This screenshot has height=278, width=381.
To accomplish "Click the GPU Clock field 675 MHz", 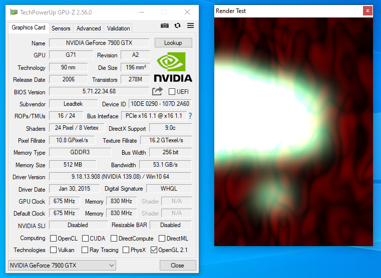I will pos(65,201).
